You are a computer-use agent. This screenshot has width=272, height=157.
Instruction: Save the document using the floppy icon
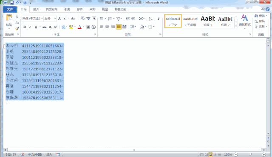click(11, 3)
